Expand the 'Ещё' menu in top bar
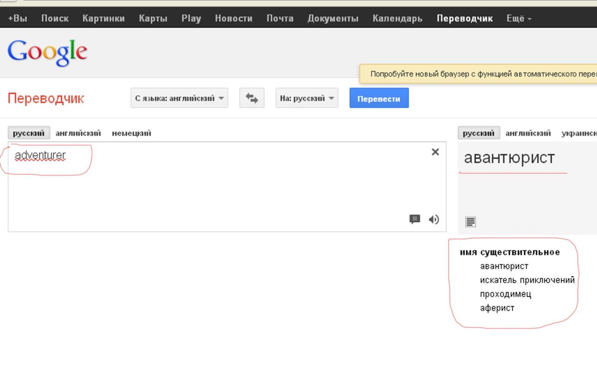The width and height of the screenshot is (597, 373). pyautogui.click(x=519, y=18)
